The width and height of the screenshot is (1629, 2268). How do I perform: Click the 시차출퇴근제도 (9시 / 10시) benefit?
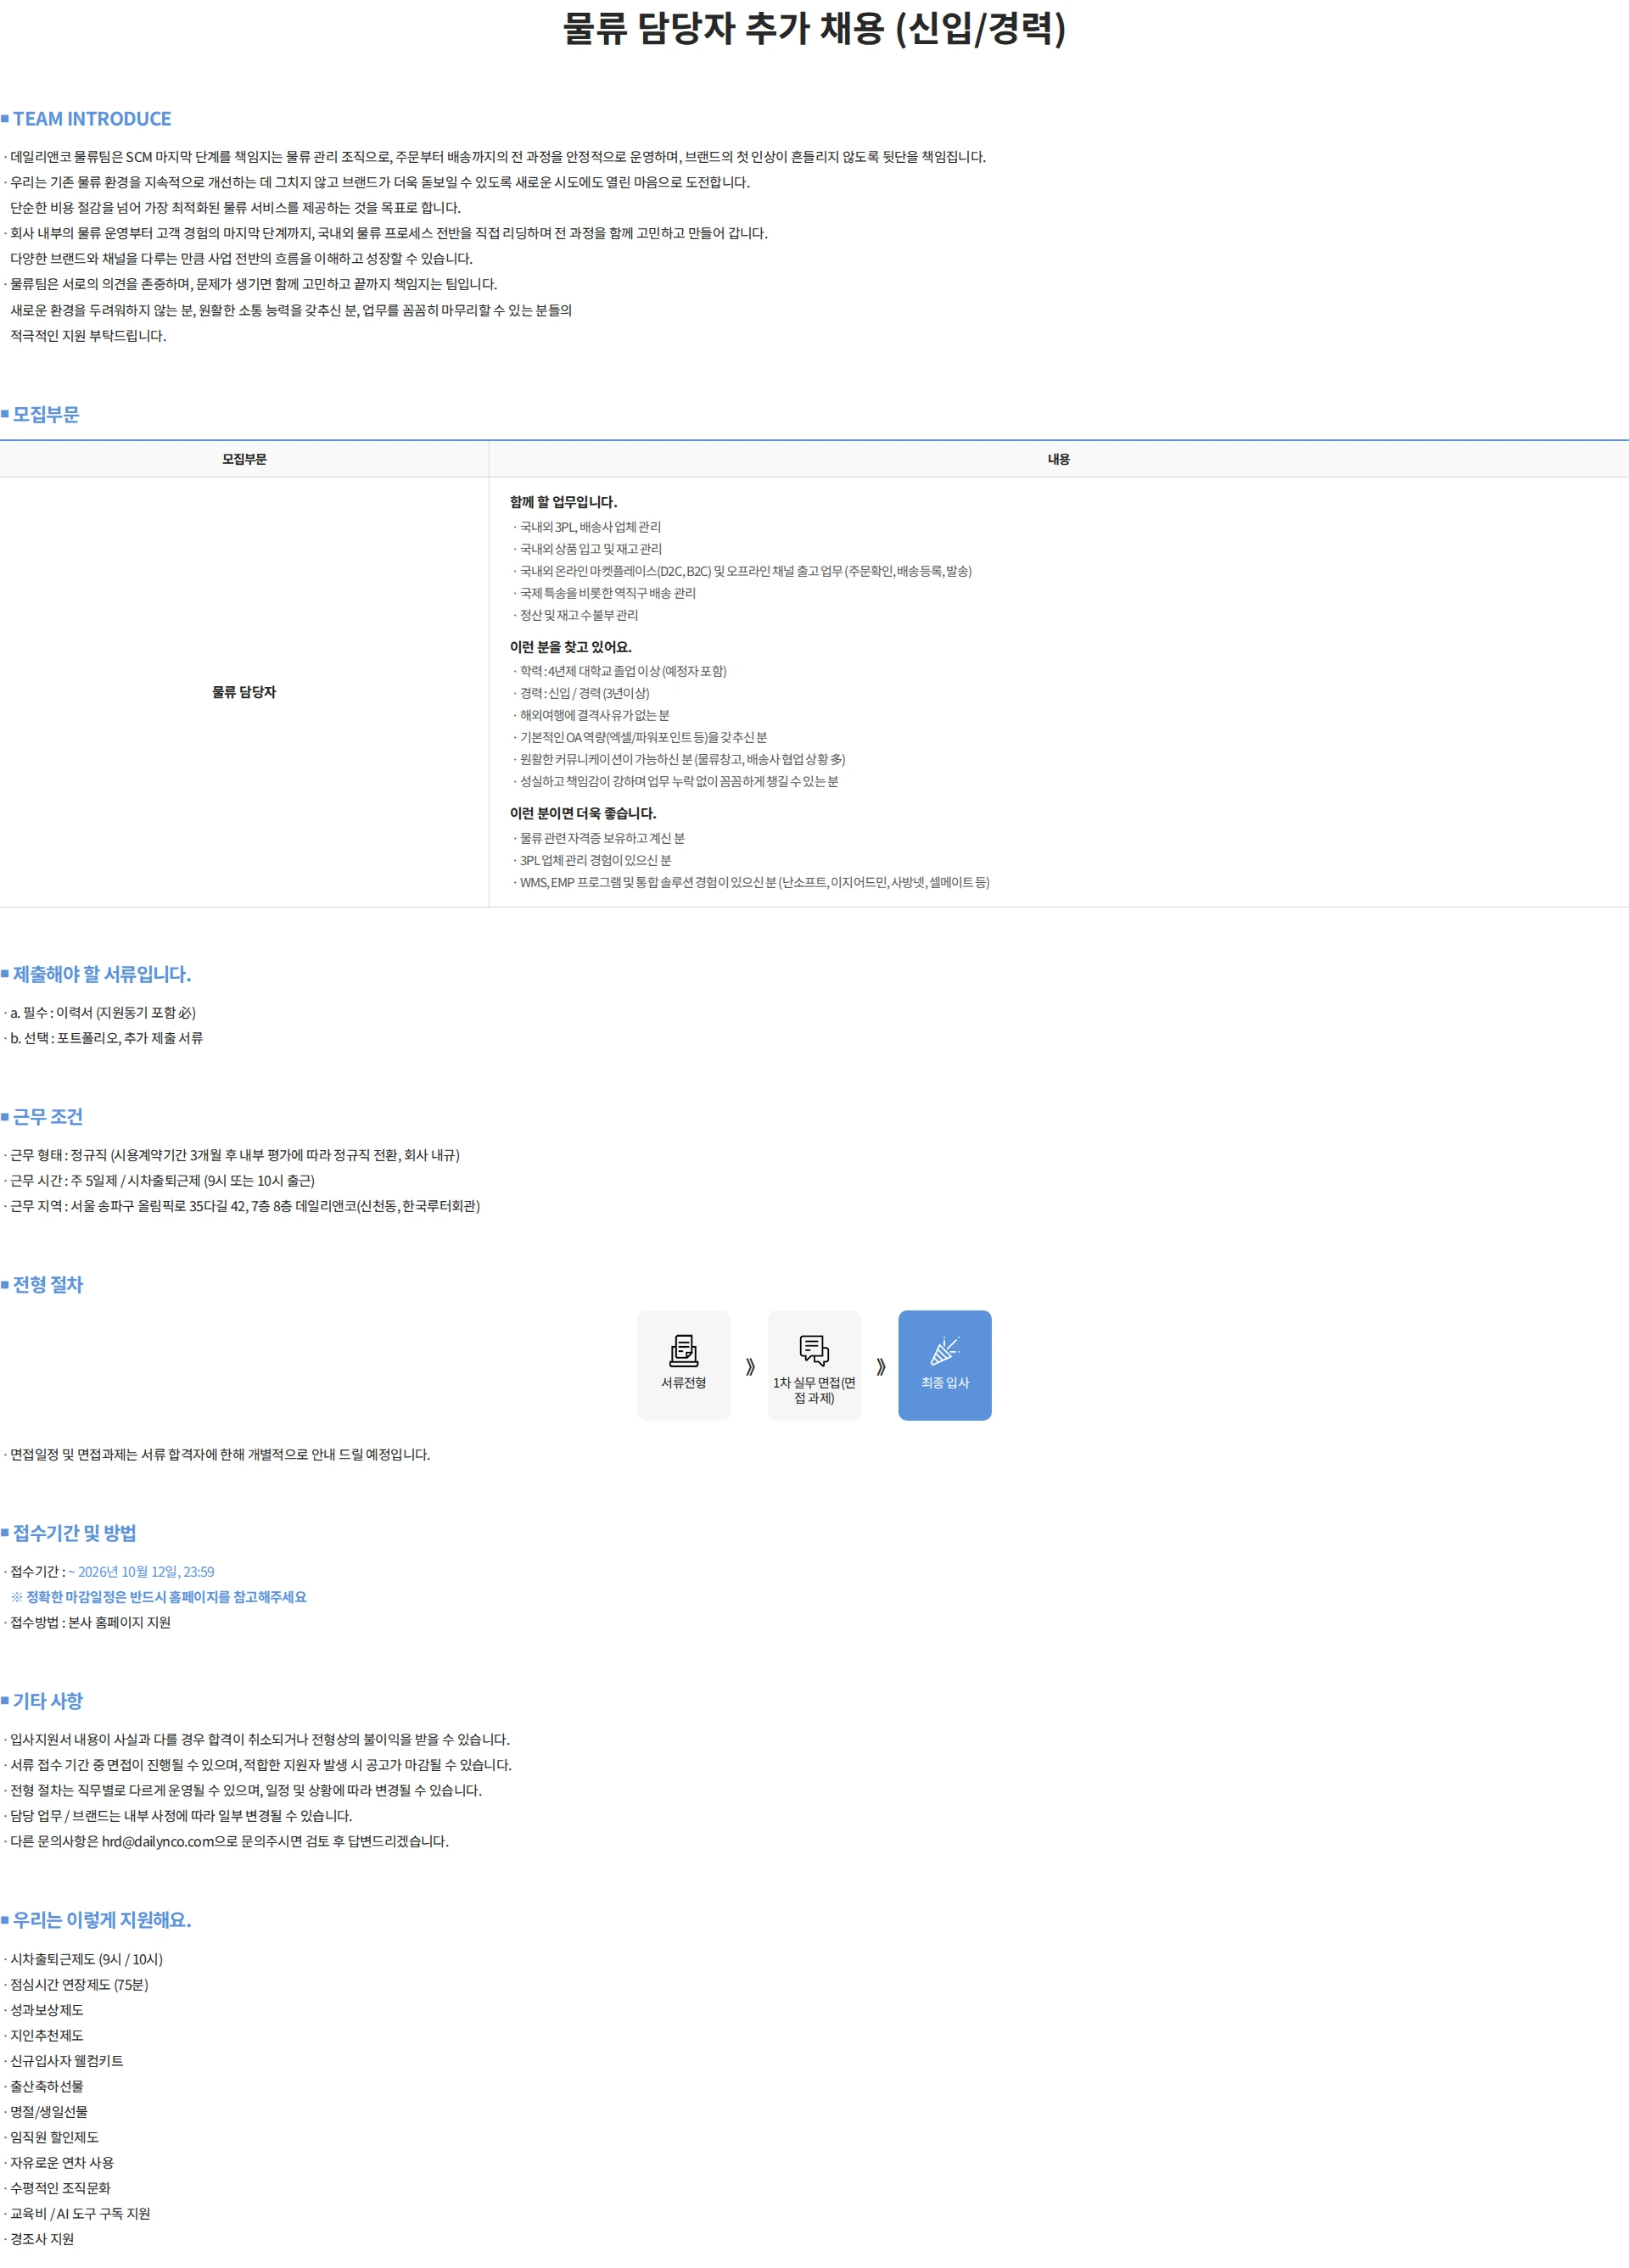86,1959
